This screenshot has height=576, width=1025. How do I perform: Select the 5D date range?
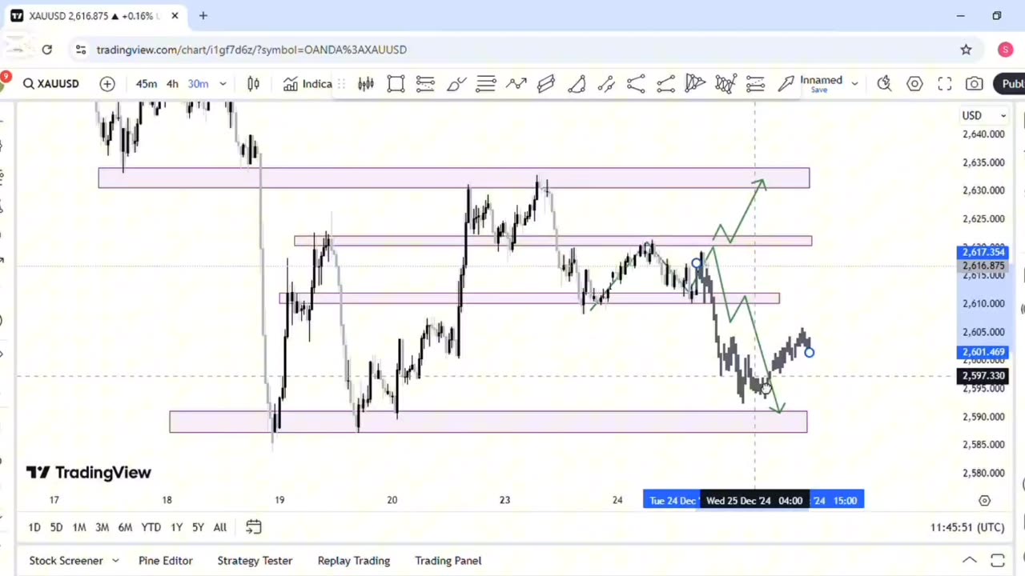(x=56, y=527)
